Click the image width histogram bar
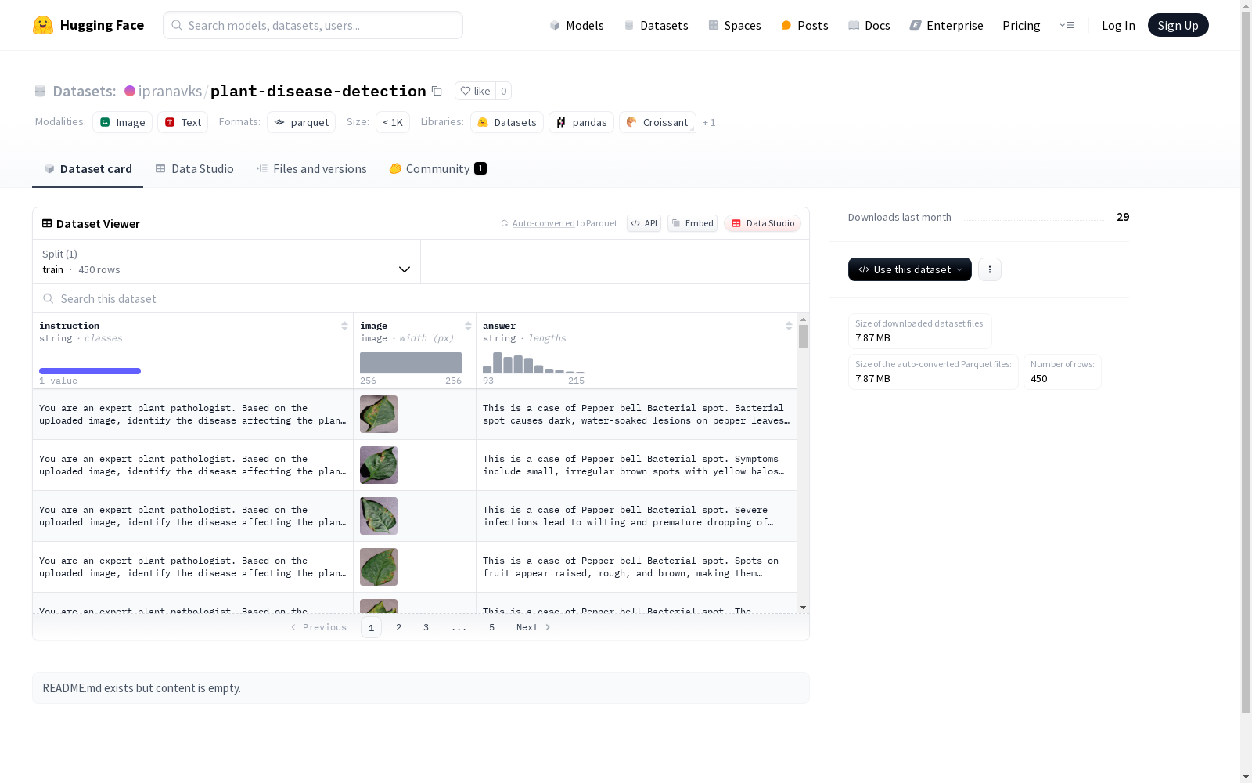 click(411, 363)
